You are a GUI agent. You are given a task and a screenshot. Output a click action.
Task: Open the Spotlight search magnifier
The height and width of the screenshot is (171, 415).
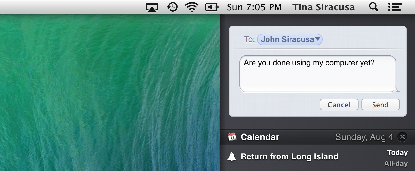click(374, 7)
